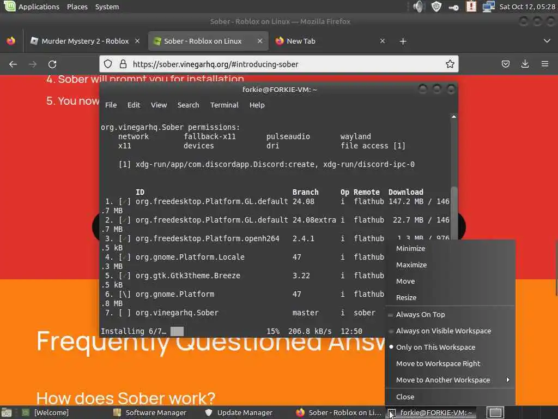Viewport: 558px width, 419px height.
Task: Open the terminal Search menu
Action: click(x=188, y=105)
